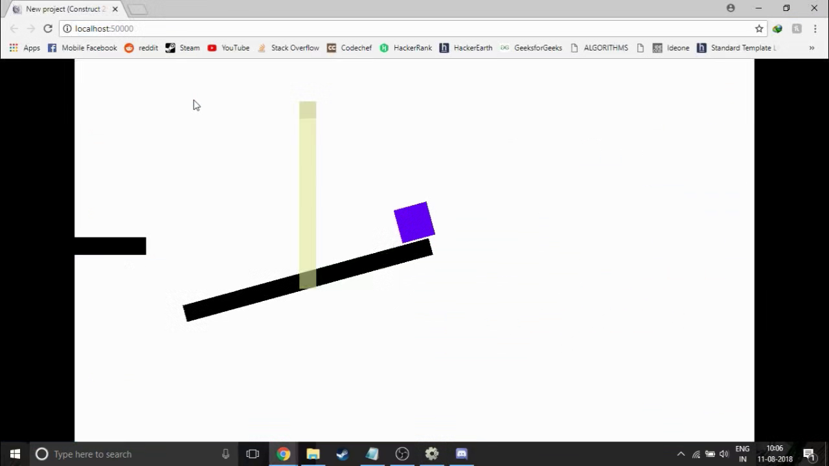Open Chrome's three-dot menu

coord(815,28)
